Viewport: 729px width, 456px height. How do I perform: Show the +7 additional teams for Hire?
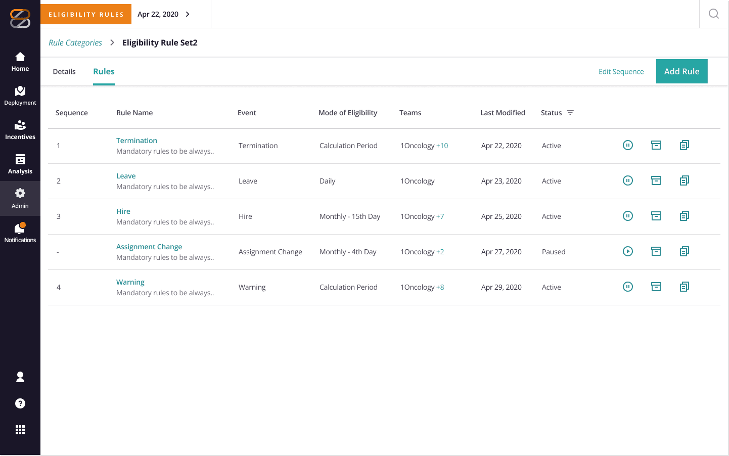pos(440,216)
